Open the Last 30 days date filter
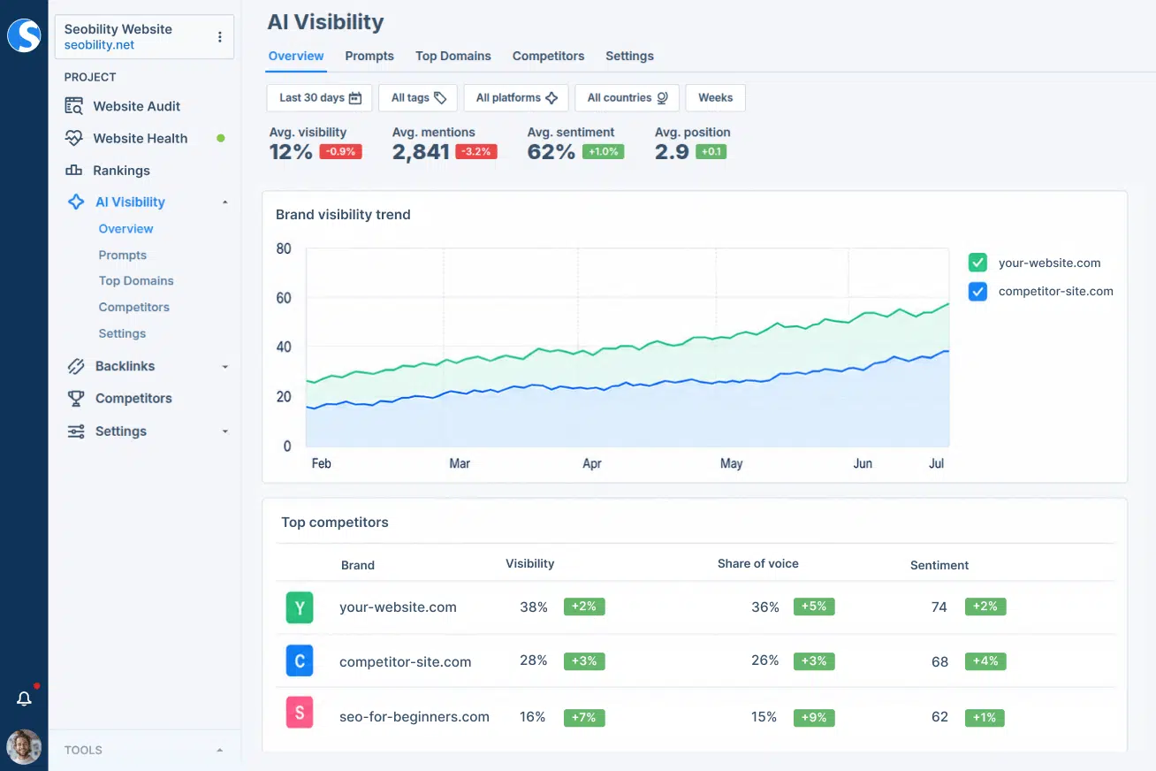The width and height of the screenshot is (1156, 771). [x=320, y=98]
